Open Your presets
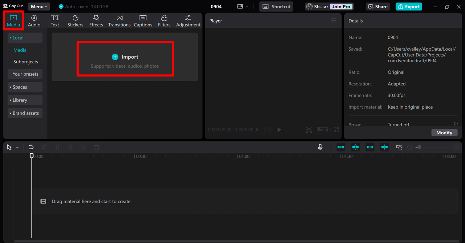Screen dimensions: 465x243 tap(25, 74)
